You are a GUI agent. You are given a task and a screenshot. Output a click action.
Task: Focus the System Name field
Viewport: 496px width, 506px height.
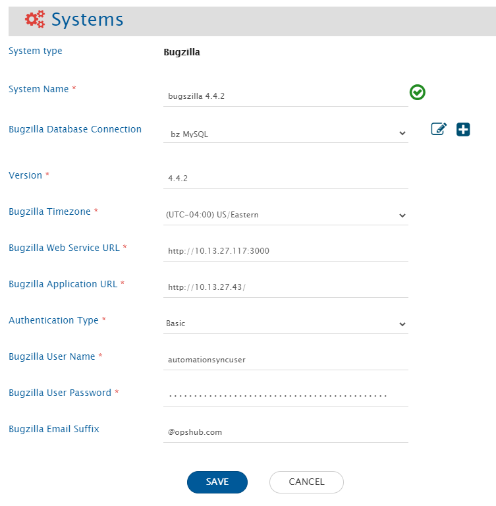point(285,96)
